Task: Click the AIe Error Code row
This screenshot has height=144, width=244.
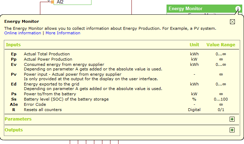Action: [35, 104]
